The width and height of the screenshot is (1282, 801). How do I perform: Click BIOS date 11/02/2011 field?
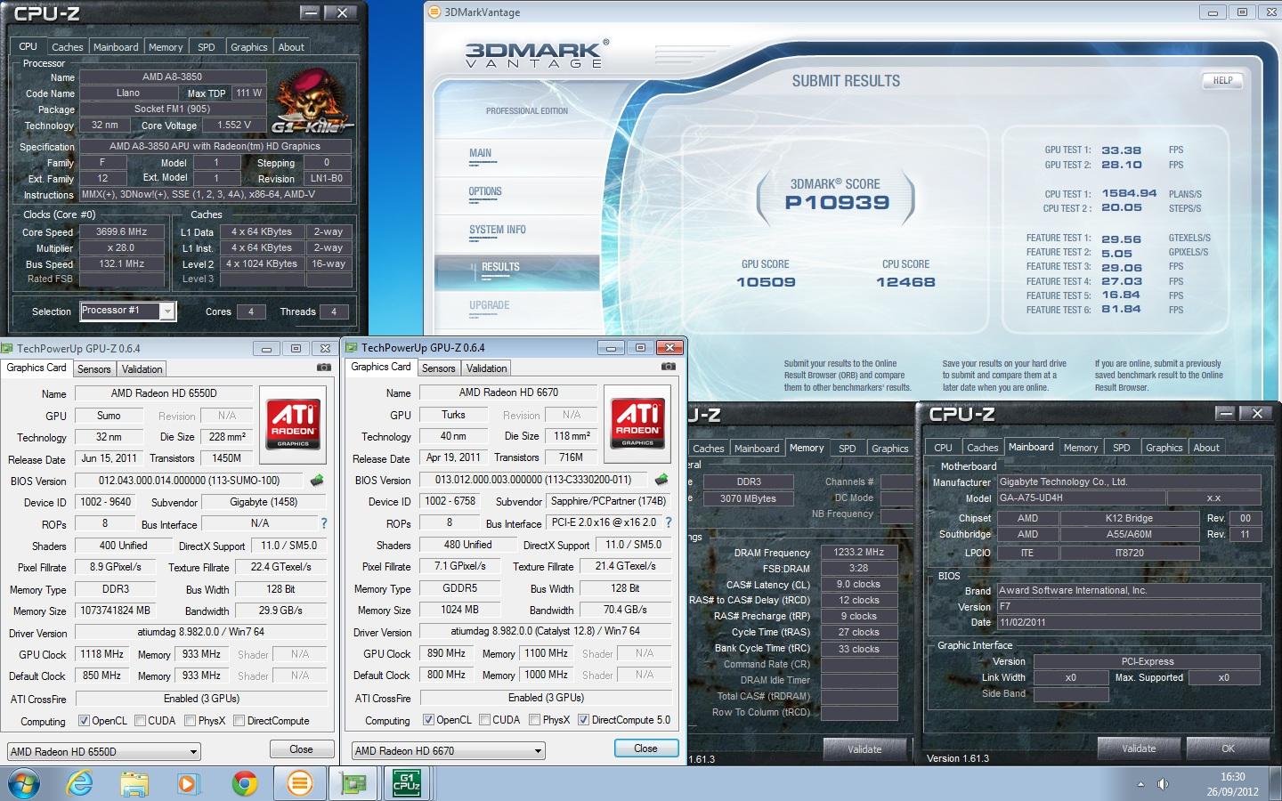[x=1129, y=622]
